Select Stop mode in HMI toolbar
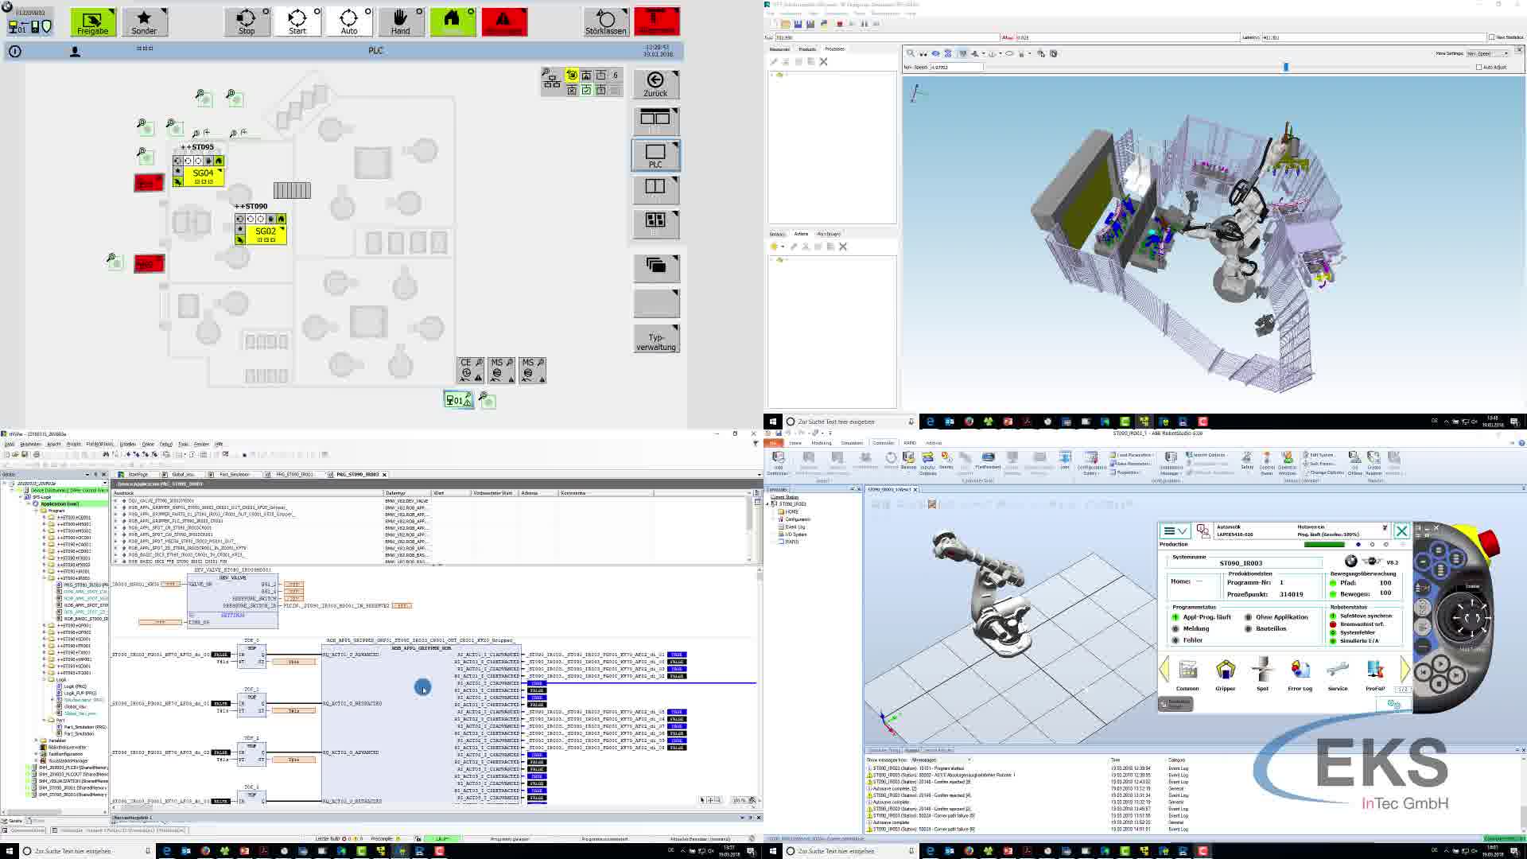Image resolution: width=1527 pixels, height=859 pixels. point(247,21)
